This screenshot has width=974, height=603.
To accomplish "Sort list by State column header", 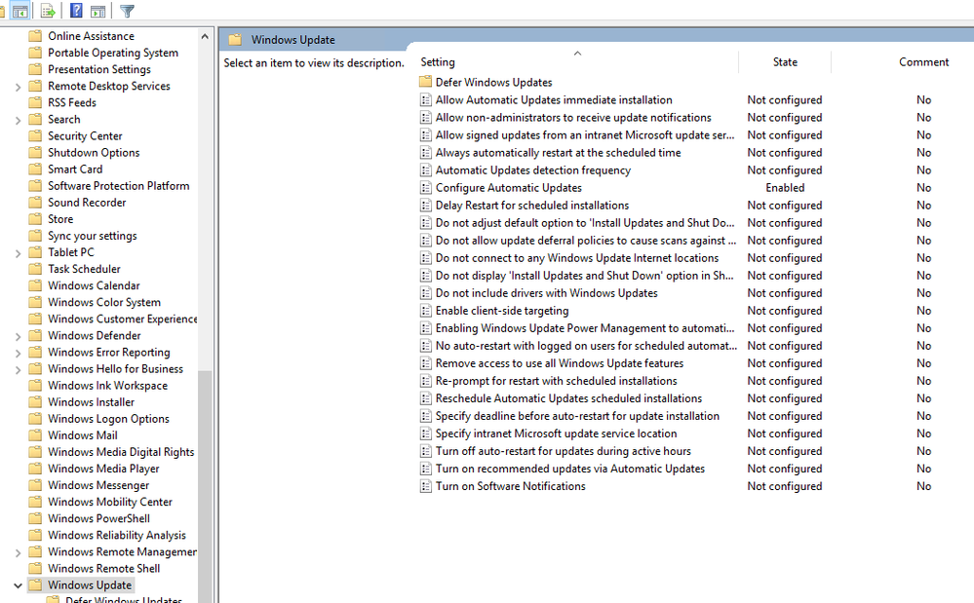I will [785, 62].
